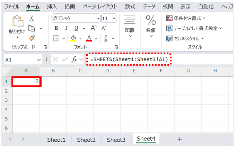Switch to the 自動化 tab
236x149 pixels.
[x=206, y=7]
